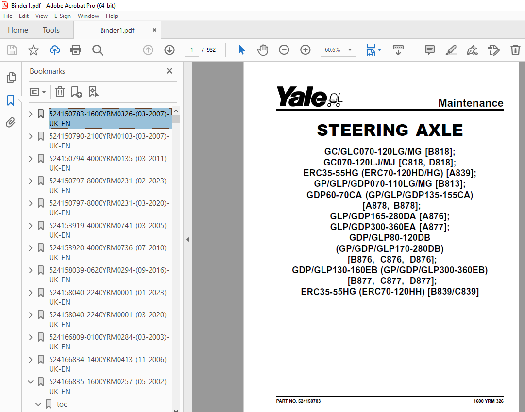
Task: Open Attachments paperclip panel icon
Action: pos(11,123)
